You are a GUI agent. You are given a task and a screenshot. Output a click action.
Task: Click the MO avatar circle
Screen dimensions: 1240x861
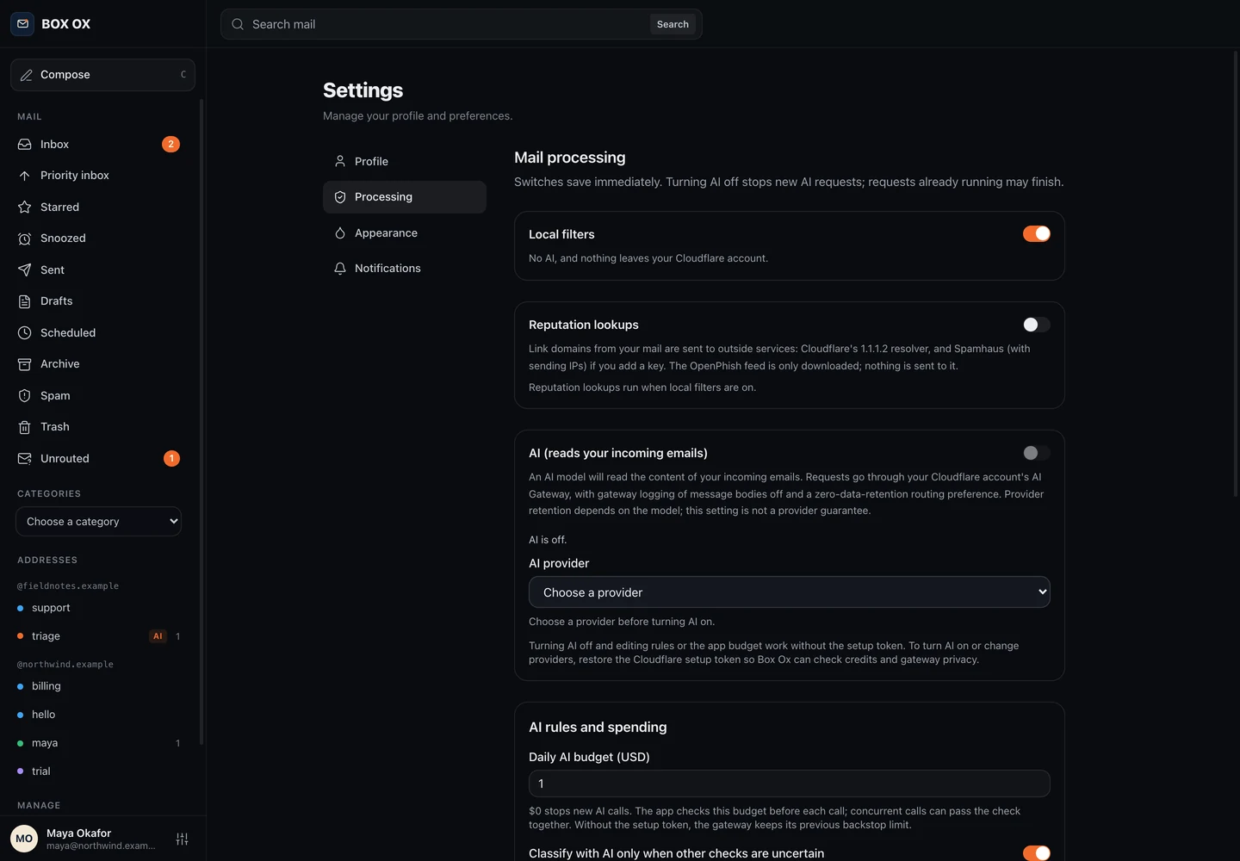24,839
